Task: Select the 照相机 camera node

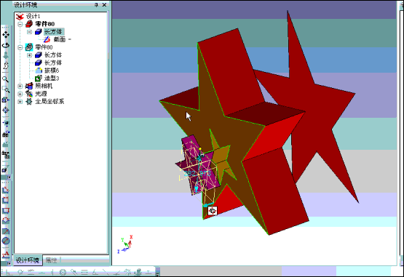Action: click(x=44, y=86)
